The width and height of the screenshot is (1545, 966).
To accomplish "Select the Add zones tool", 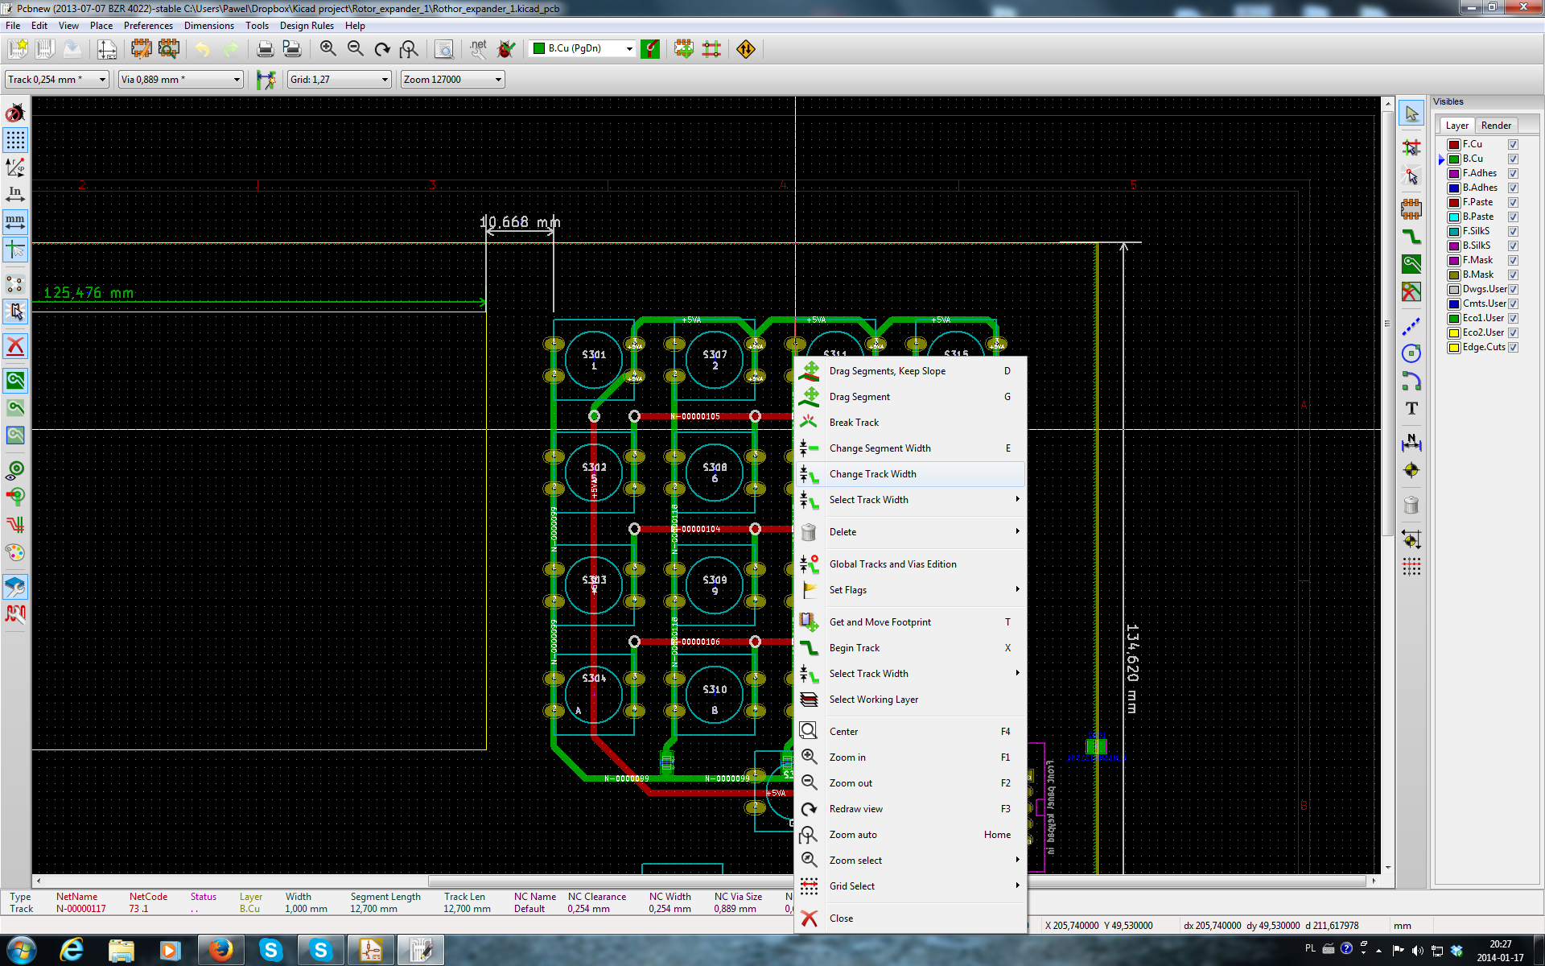I will point(1411,264).
